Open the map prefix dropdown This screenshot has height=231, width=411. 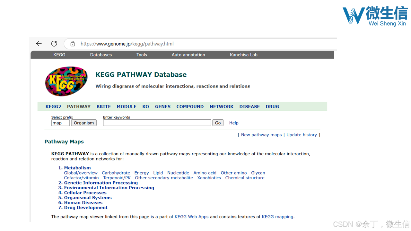[x=60, y=123]
